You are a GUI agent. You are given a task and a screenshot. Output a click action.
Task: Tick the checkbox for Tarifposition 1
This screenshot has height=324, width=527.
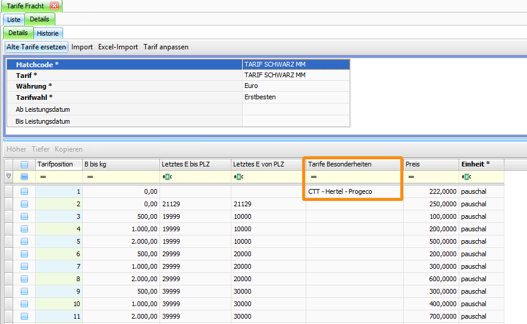[24, 191]
